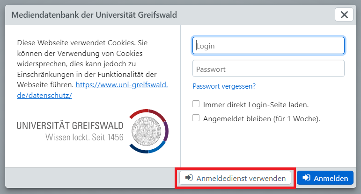Click the Universität Greifswald wordmark logo
Screen dimensions: 361x194
[70, 125]
